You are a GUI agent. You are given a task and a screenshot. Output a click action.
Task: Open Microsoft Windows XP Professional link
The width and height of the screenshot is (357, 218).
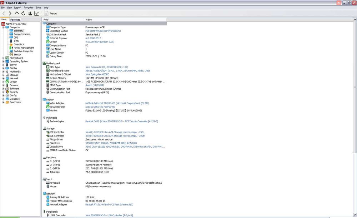tap(103, 31)
